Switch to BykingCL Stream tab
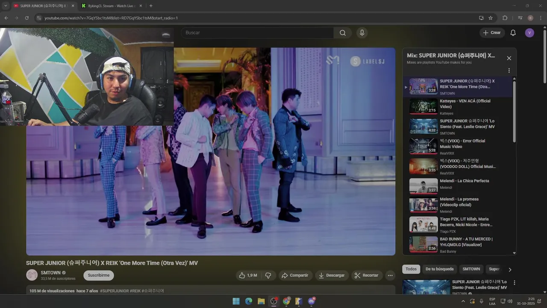 111,6
